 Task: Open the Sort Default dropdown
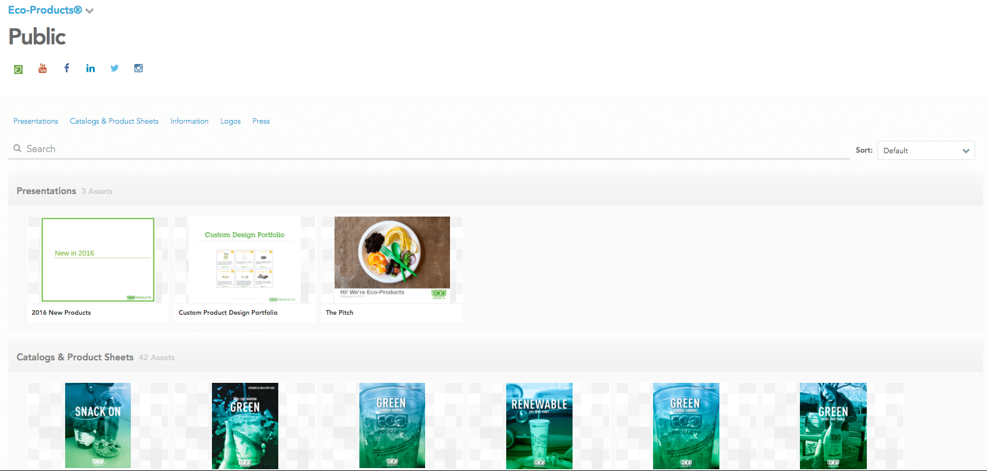pos(926,150)
